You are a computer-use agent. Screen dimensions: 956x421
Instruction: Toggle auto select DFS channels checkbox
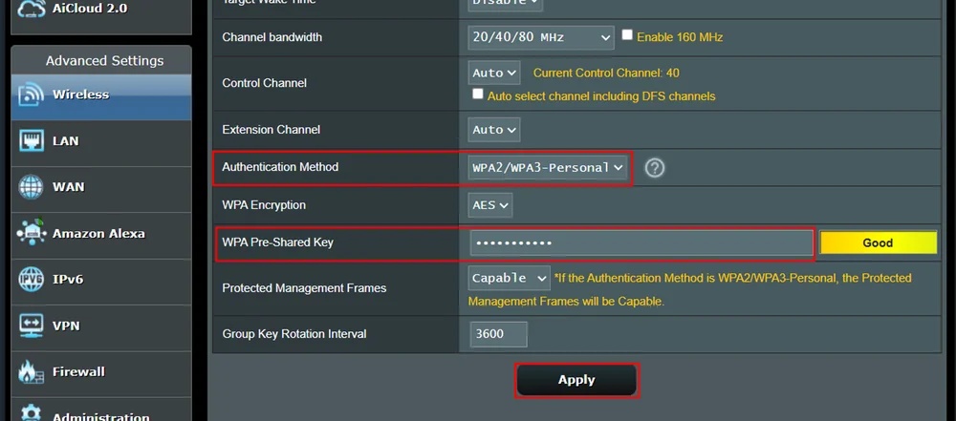(478, 95)
